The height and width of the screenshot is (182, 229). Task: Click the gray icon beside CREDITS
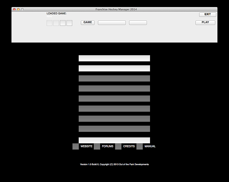point(118,146)
